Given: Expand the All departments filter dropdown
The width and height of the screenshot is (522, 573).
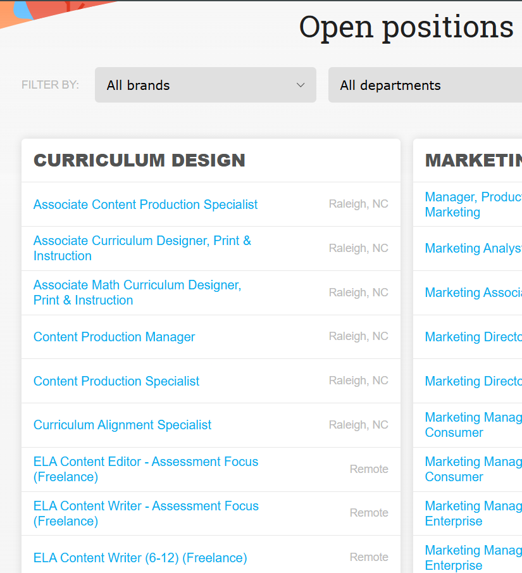Looking at the screenshot, I should [x=424, y=85].
